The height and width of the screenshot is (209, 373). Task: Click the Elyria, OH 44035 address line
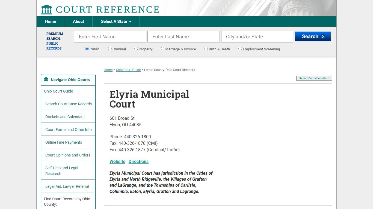tap(125, 125)
